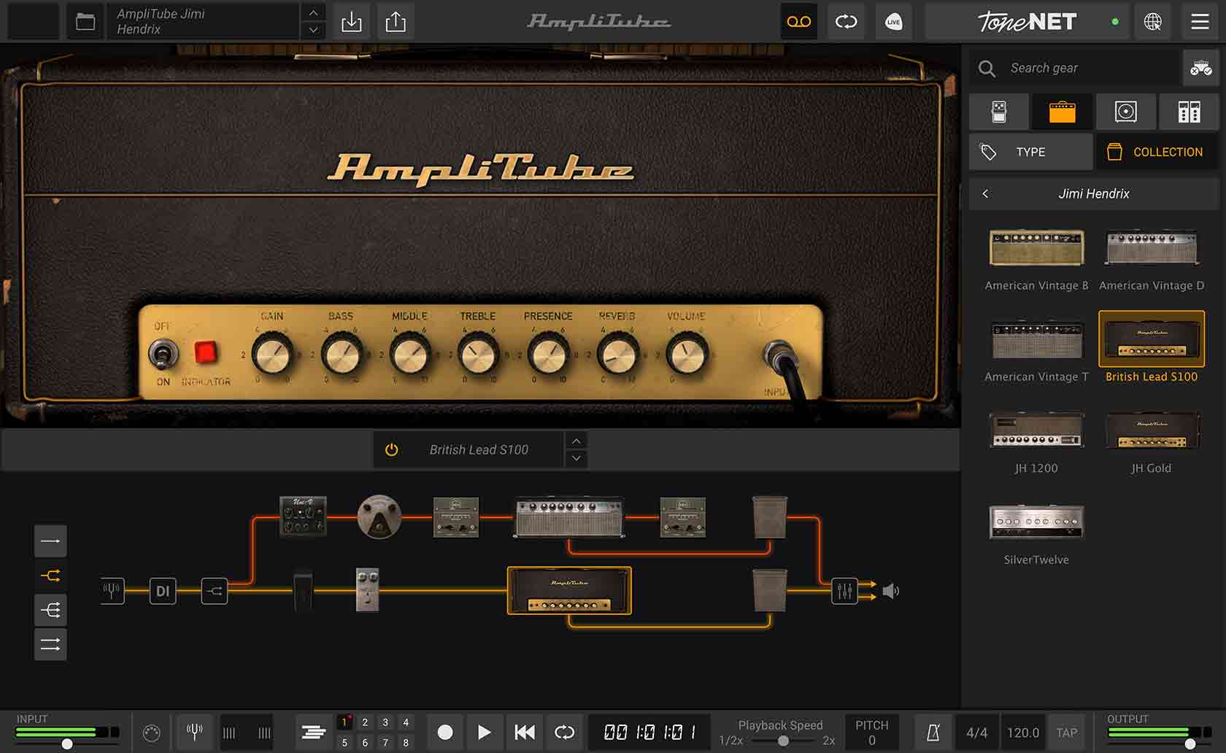Select American Vintage B amp thumbnail
Viewport: 1226px width, 753px height.
pos(1036,248)
